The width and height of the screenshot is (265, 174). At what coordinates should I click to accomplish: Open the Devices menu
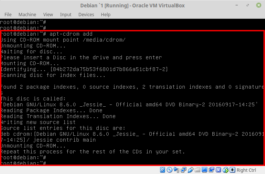pyautogui.click(x=86, y=14)
